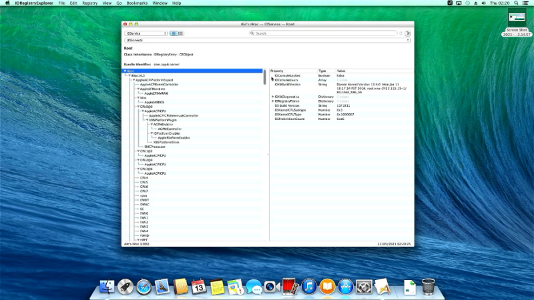
Task: Open Launchpad rocket icon in Dock
Action: (125, 287)
